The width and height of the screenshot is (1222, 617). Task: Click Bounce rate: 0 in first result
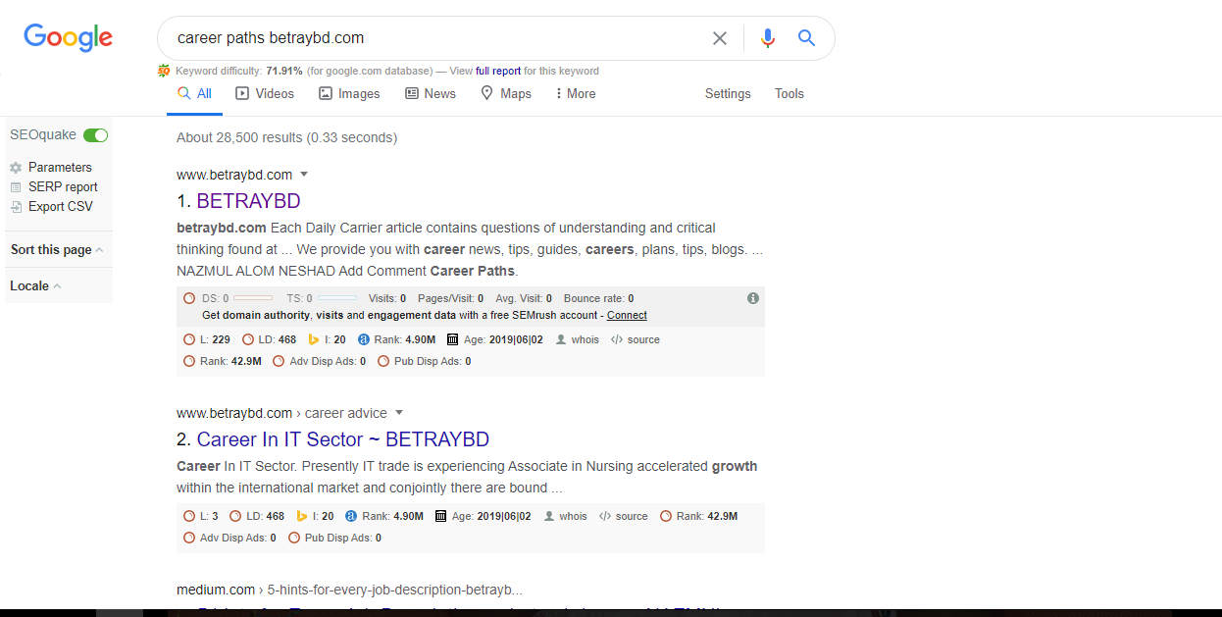point(598,298)
